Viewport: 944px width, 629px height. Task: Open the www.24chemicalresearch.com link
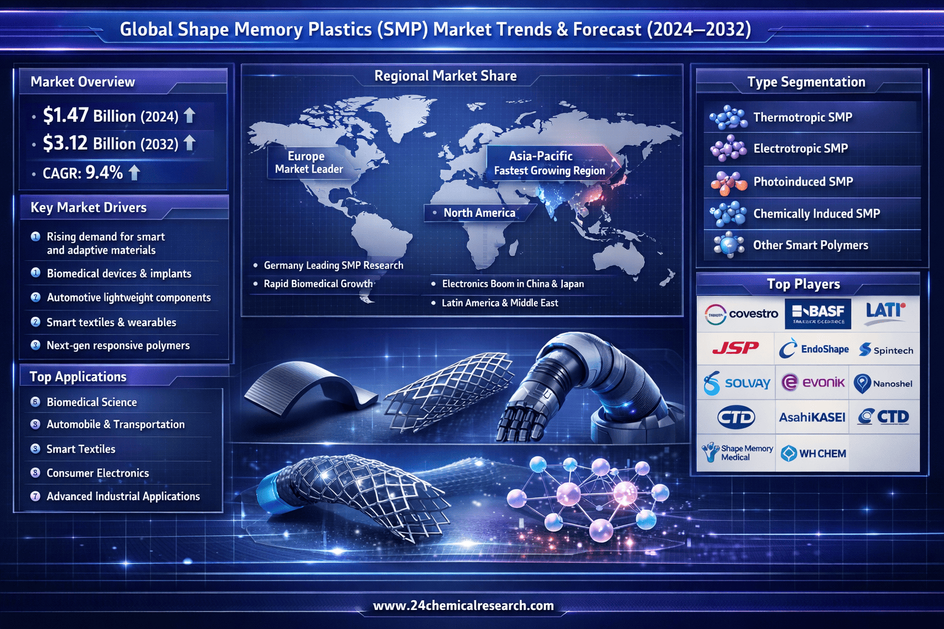pos(463,606)
